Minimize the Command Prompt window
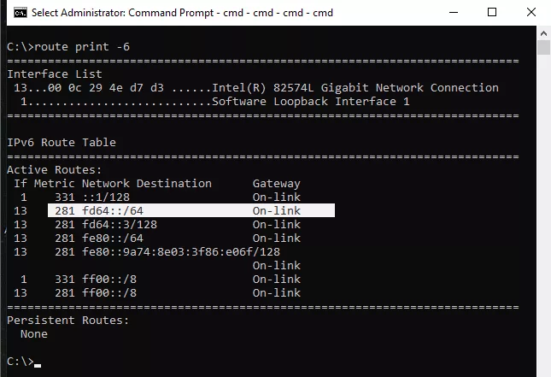This screenshot has height=377, width=551. point(454,12)
